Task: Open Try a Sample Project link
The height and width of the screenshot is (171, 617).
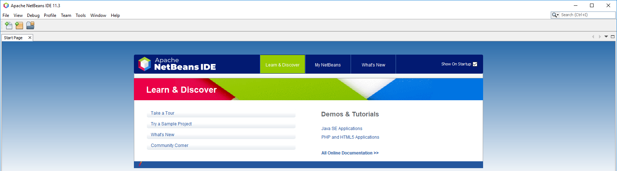Action: 171,124
